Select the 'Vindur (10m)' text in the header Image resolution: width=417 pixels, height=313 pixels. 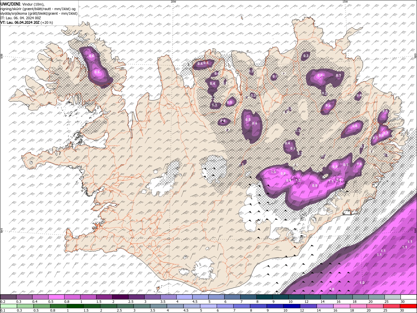coord(33,4)
